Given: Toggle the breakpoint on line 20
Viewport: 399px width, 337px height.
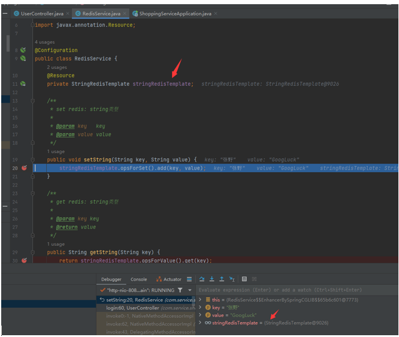Looking at the screenshot, I should 24,168.
